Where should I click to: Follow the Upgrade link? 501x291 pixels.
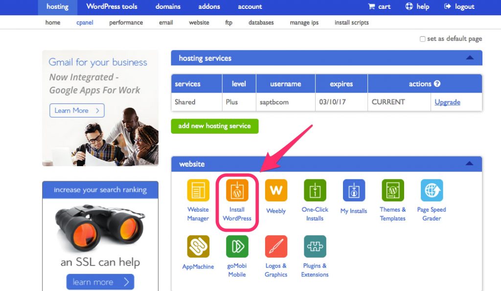pos(447,102)
